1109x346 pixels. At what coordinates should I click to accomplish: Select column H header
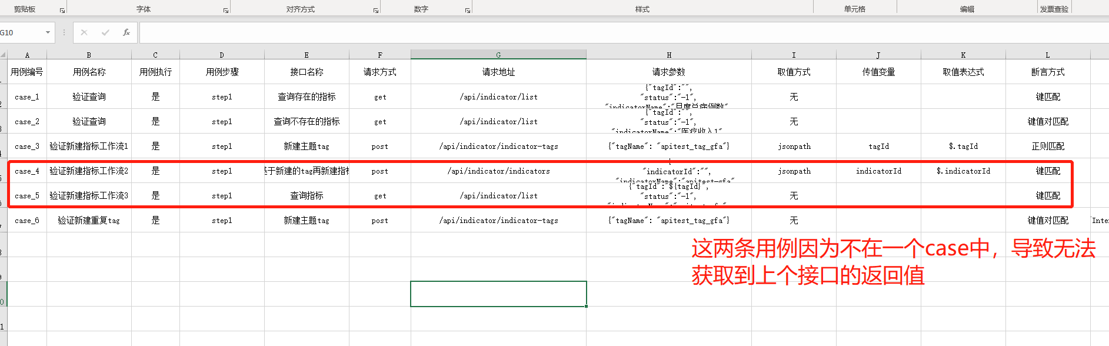(x=669, y=55)
